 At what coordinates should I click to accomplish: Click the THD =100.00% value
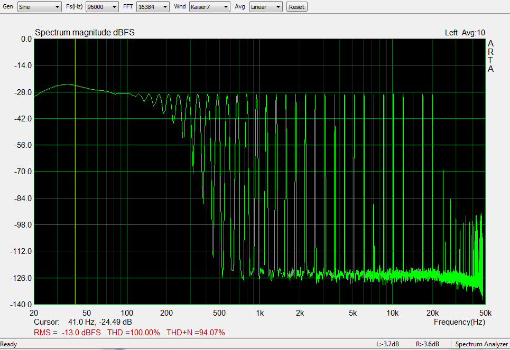134,333
